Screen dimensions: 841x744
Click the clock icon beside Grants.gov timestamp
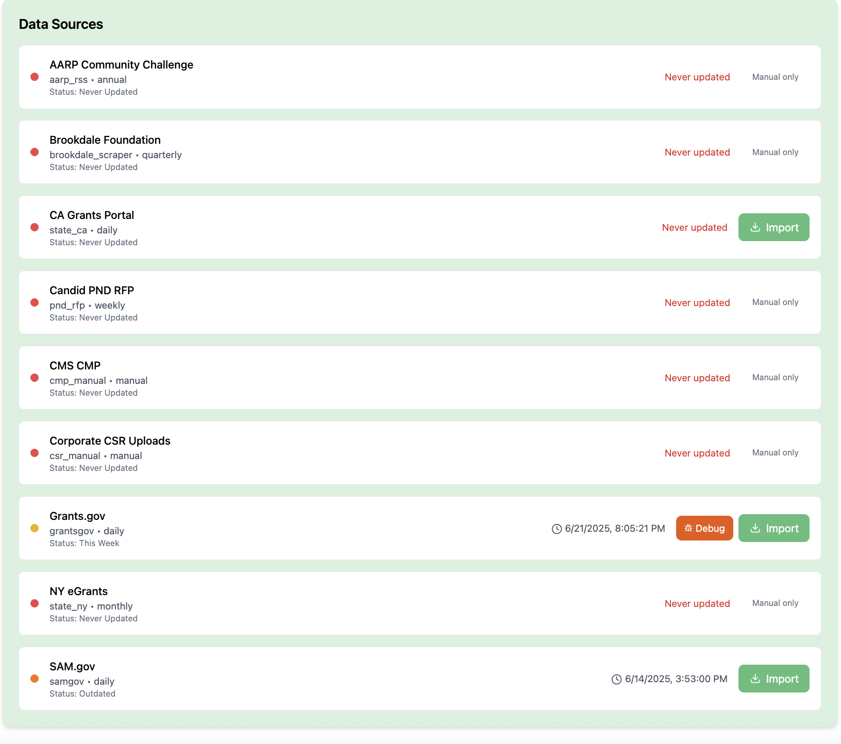pos(557,529)
